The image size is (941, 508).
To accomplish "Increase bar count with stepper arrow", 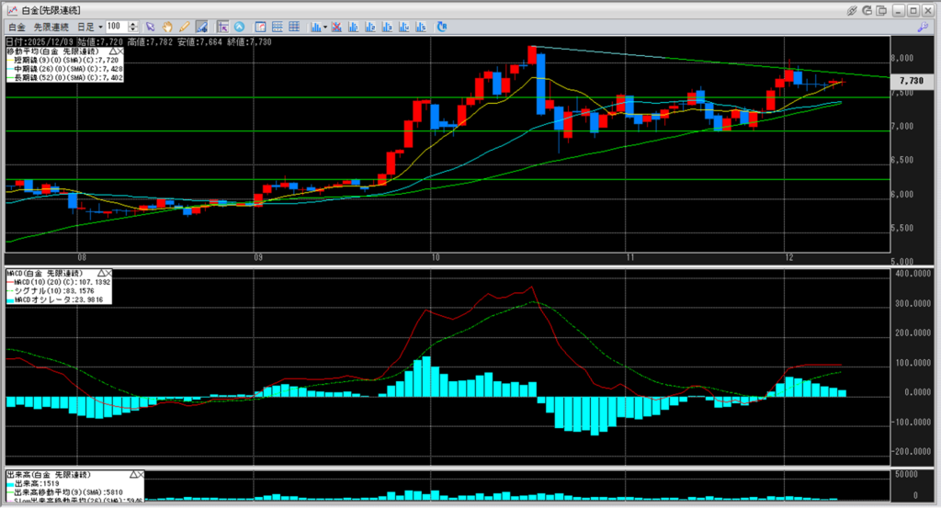I will [x=135, y=24].
